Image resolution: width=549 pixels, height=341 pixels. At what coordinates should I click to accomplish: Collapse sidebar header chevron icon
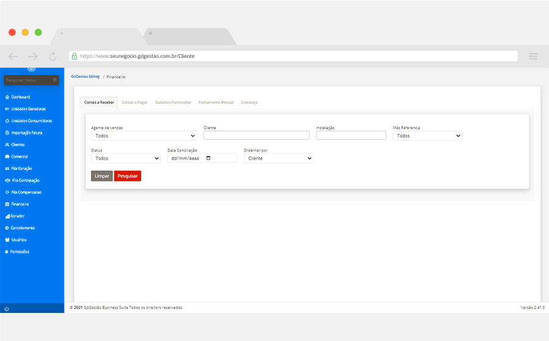coord(31,69)
